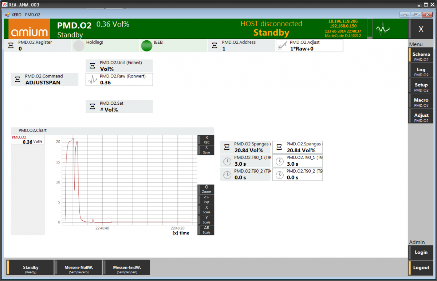Click the editable T90_2 clock icon
The height and width of the screenshot is (281, 437).
[x=279, y=174]
